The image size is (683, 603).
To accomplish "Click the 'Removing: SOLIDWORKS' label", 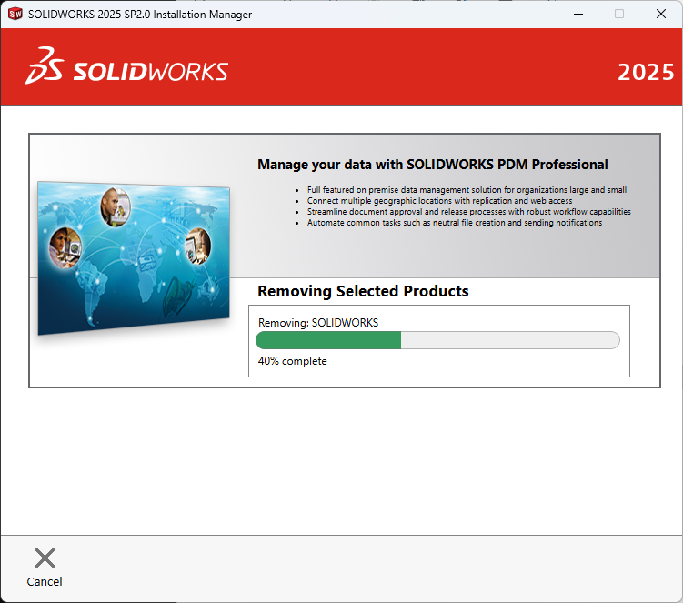I will coord(318,323).
